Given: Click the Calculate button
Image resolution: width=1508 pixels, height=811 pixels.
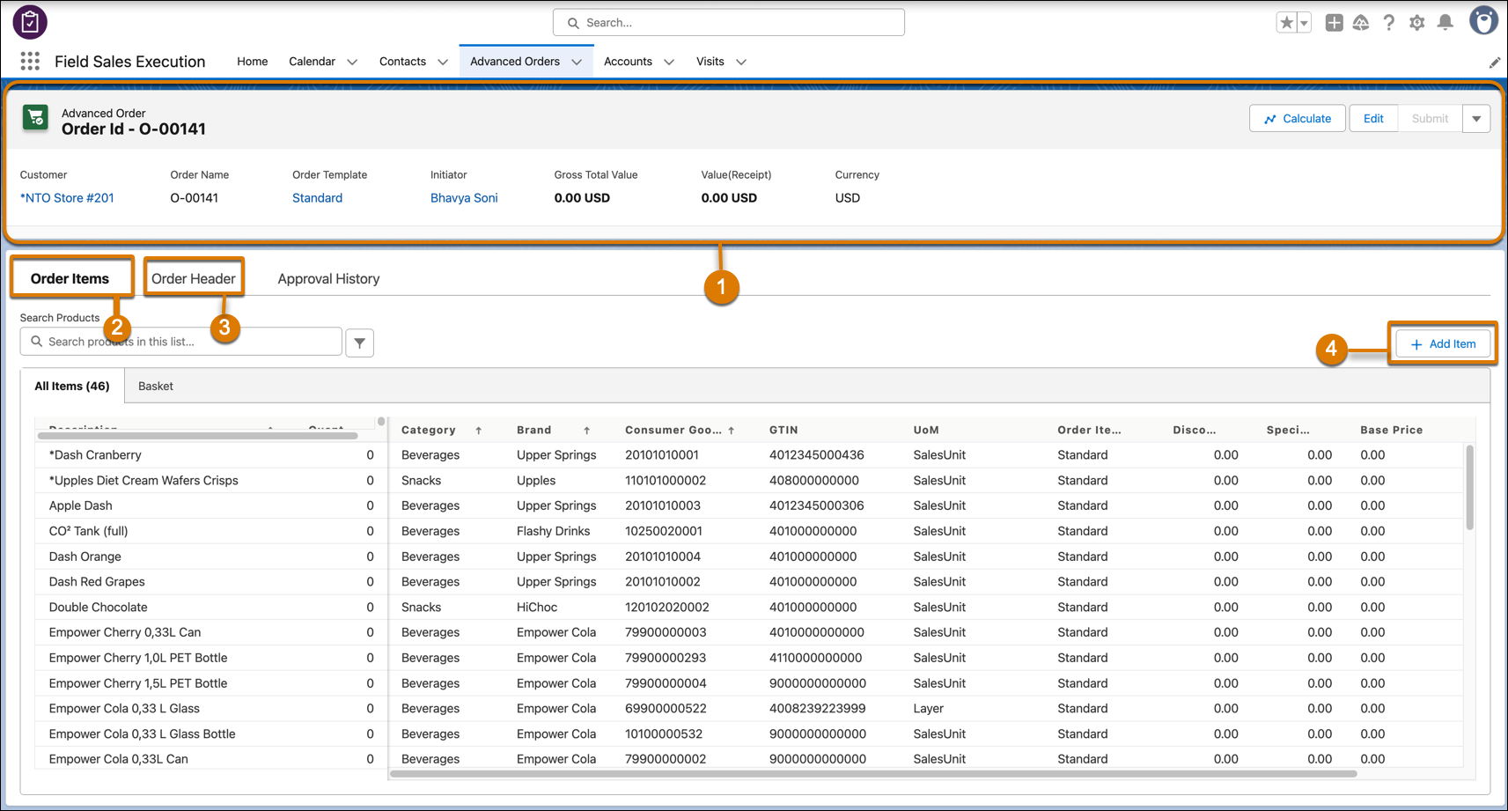Looking at the screenshot, I should click(1297, 119).
